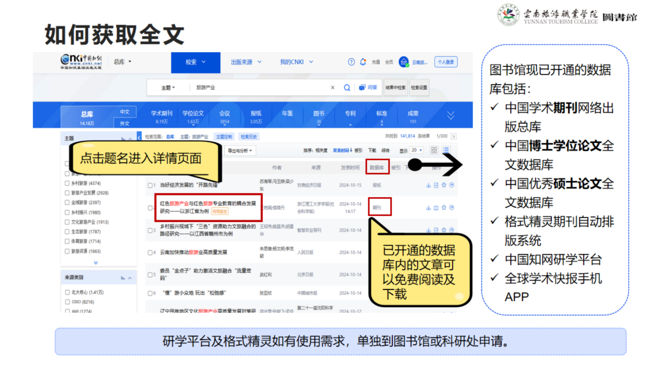Expand more database categories chevron
The image size is (648, 365).
tap(450, 116)
